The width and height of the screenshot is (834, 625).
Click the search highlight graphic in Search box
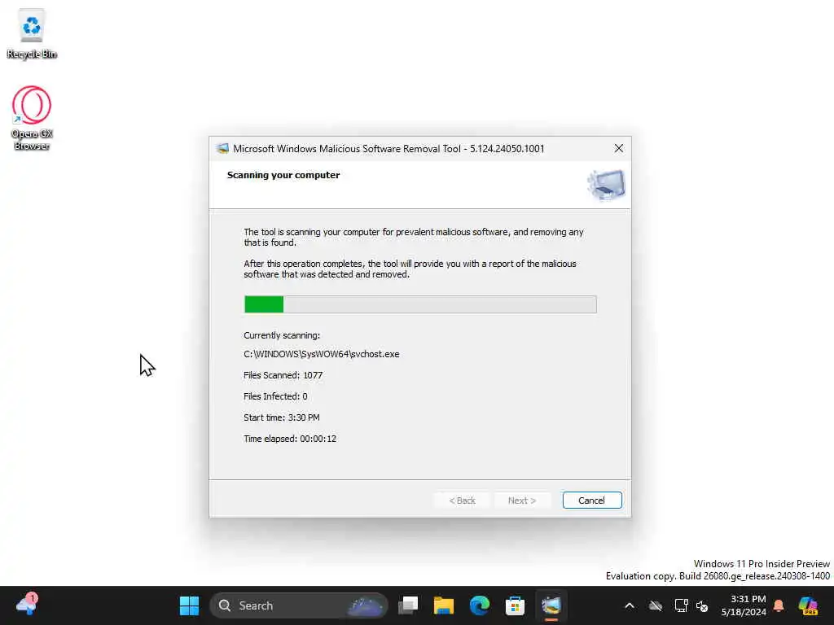pos(366,605)
